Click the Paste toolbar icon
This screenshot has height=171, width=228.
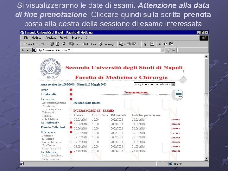pyautogui.click(x=171, y=44)
